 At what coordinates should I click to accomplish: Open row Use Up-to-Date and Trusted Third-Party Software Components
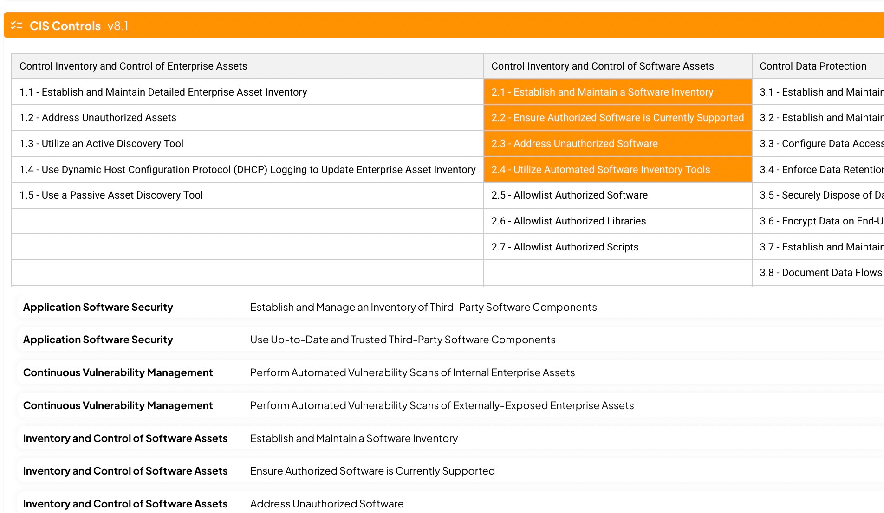[x=450, y=340]
